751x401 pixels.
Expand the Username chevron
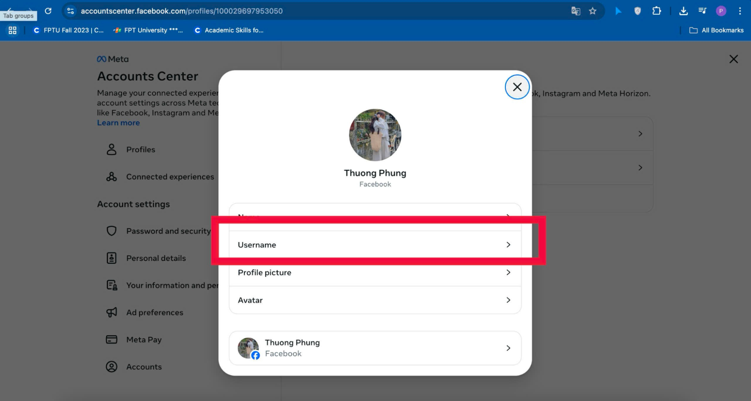pos(508,244)
